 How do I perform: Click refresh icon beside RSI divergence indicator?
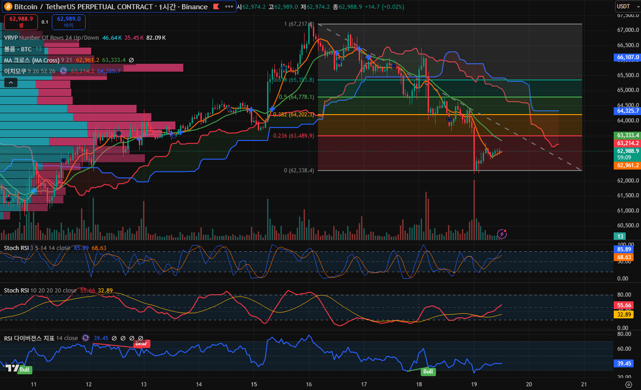(85, 338)
